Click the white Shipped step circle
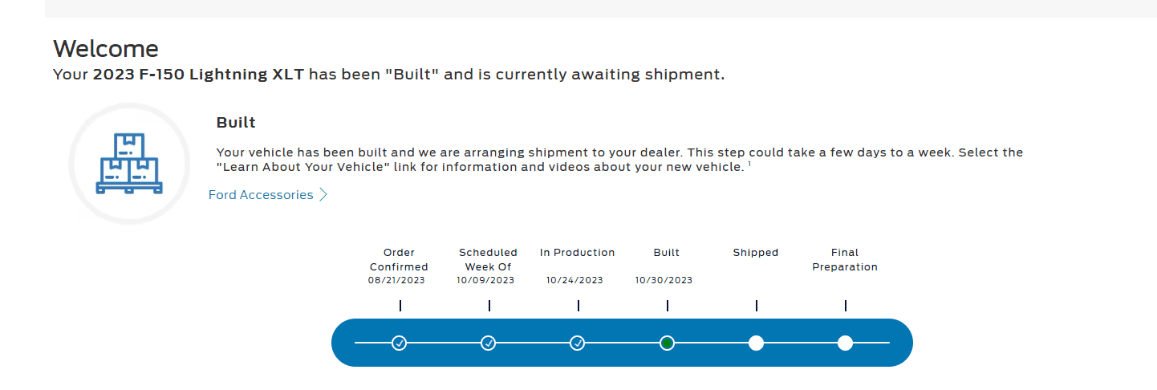The height and width of the screenshot is (390, 1157). coord(756,343)
